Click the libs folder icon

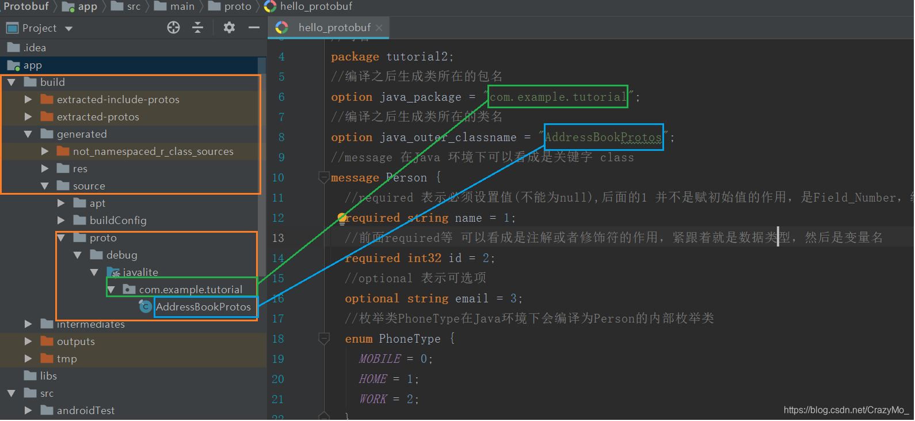click(30, 376)
